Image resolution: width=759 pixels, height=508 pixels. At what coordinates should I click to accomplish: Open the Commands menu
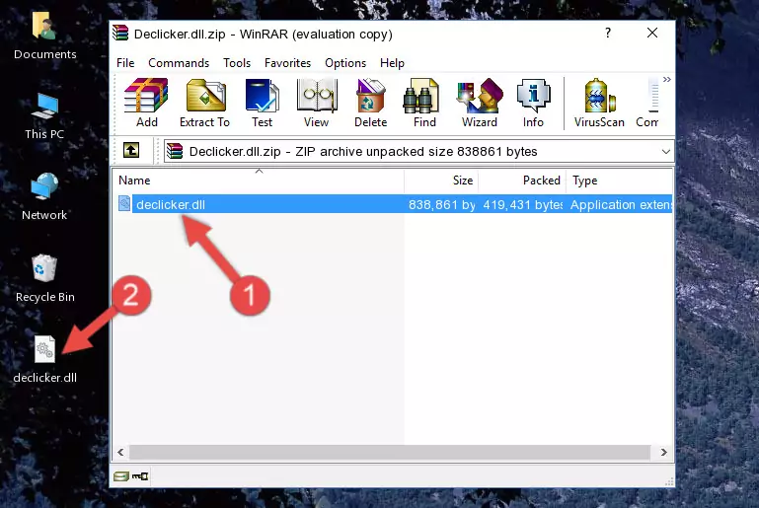179,63
